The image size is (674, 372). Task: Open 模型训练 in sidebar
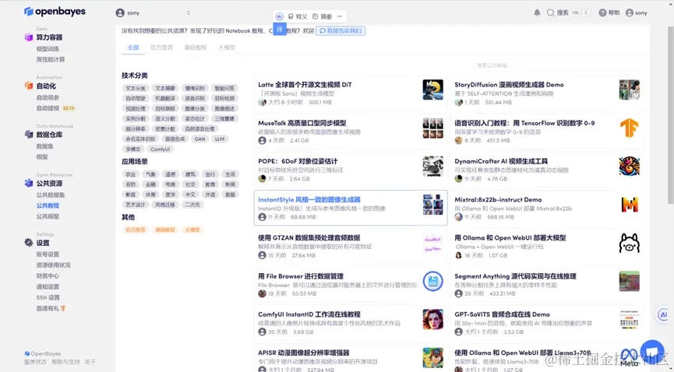[48, 49]
